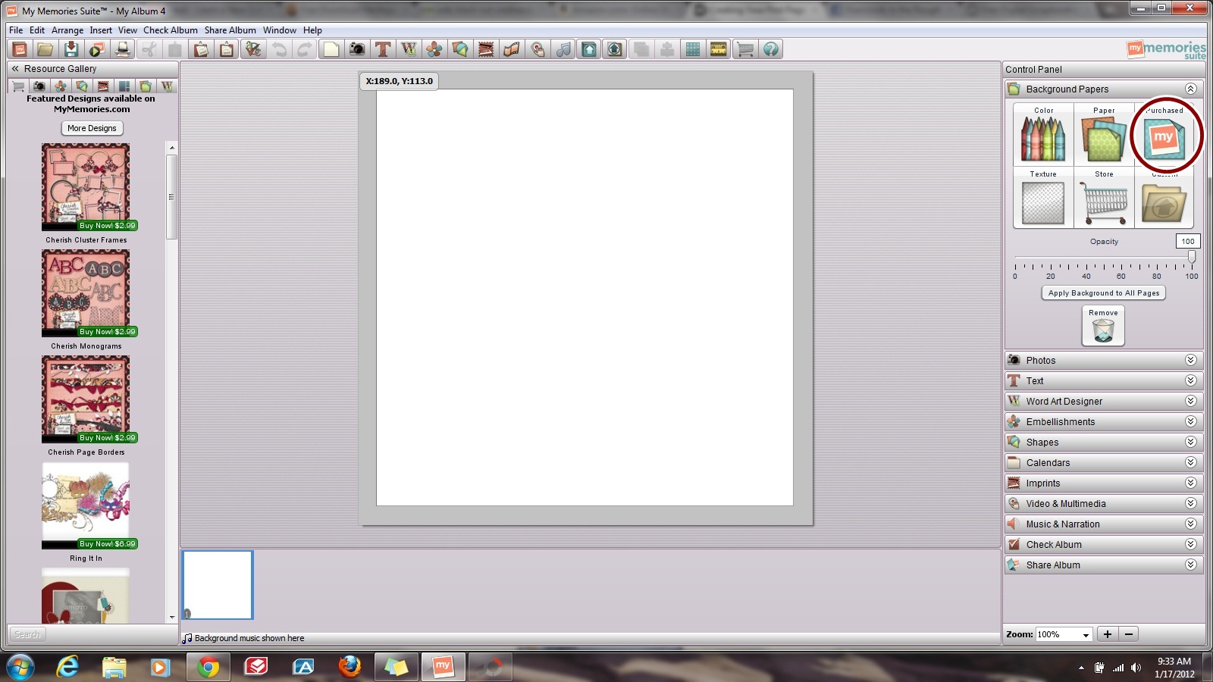Open the Share Album menu
The image size is (1213, 682).
coord(230,30)
